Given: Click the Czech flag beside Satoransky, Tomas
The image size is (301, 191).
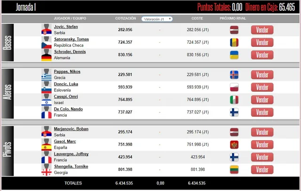Looking at the screenshot, I should pos(47,45).
